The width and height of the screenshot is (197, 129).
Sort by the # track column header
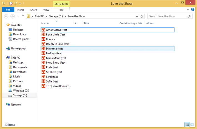tap(75, 23)
